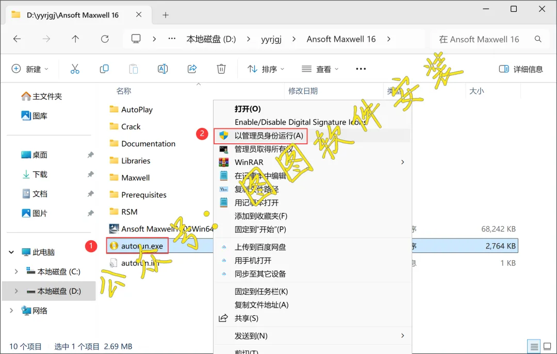Select the Libraries folder
Image resolution: width=557 pixels, height=354 pixels.
(130, 160)
